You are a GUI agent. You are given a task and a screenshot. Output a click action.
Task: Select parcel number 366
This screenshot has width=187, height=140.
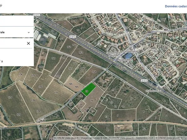[x=98, y=30]
